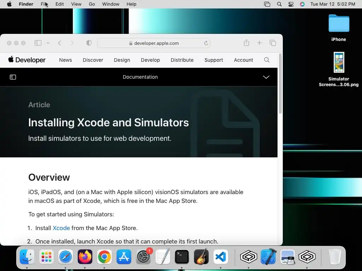
Task: Open the News navigation link
Action: pos(65,60)
